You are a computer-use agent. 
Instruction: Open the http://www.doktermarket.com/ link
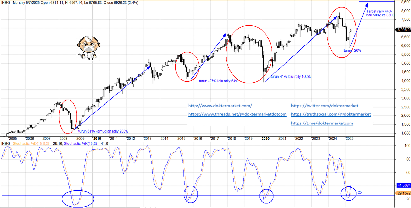220,106
